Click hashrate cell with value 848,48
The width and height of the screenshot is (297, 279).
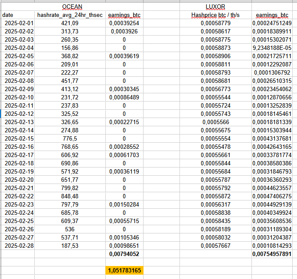70,196
